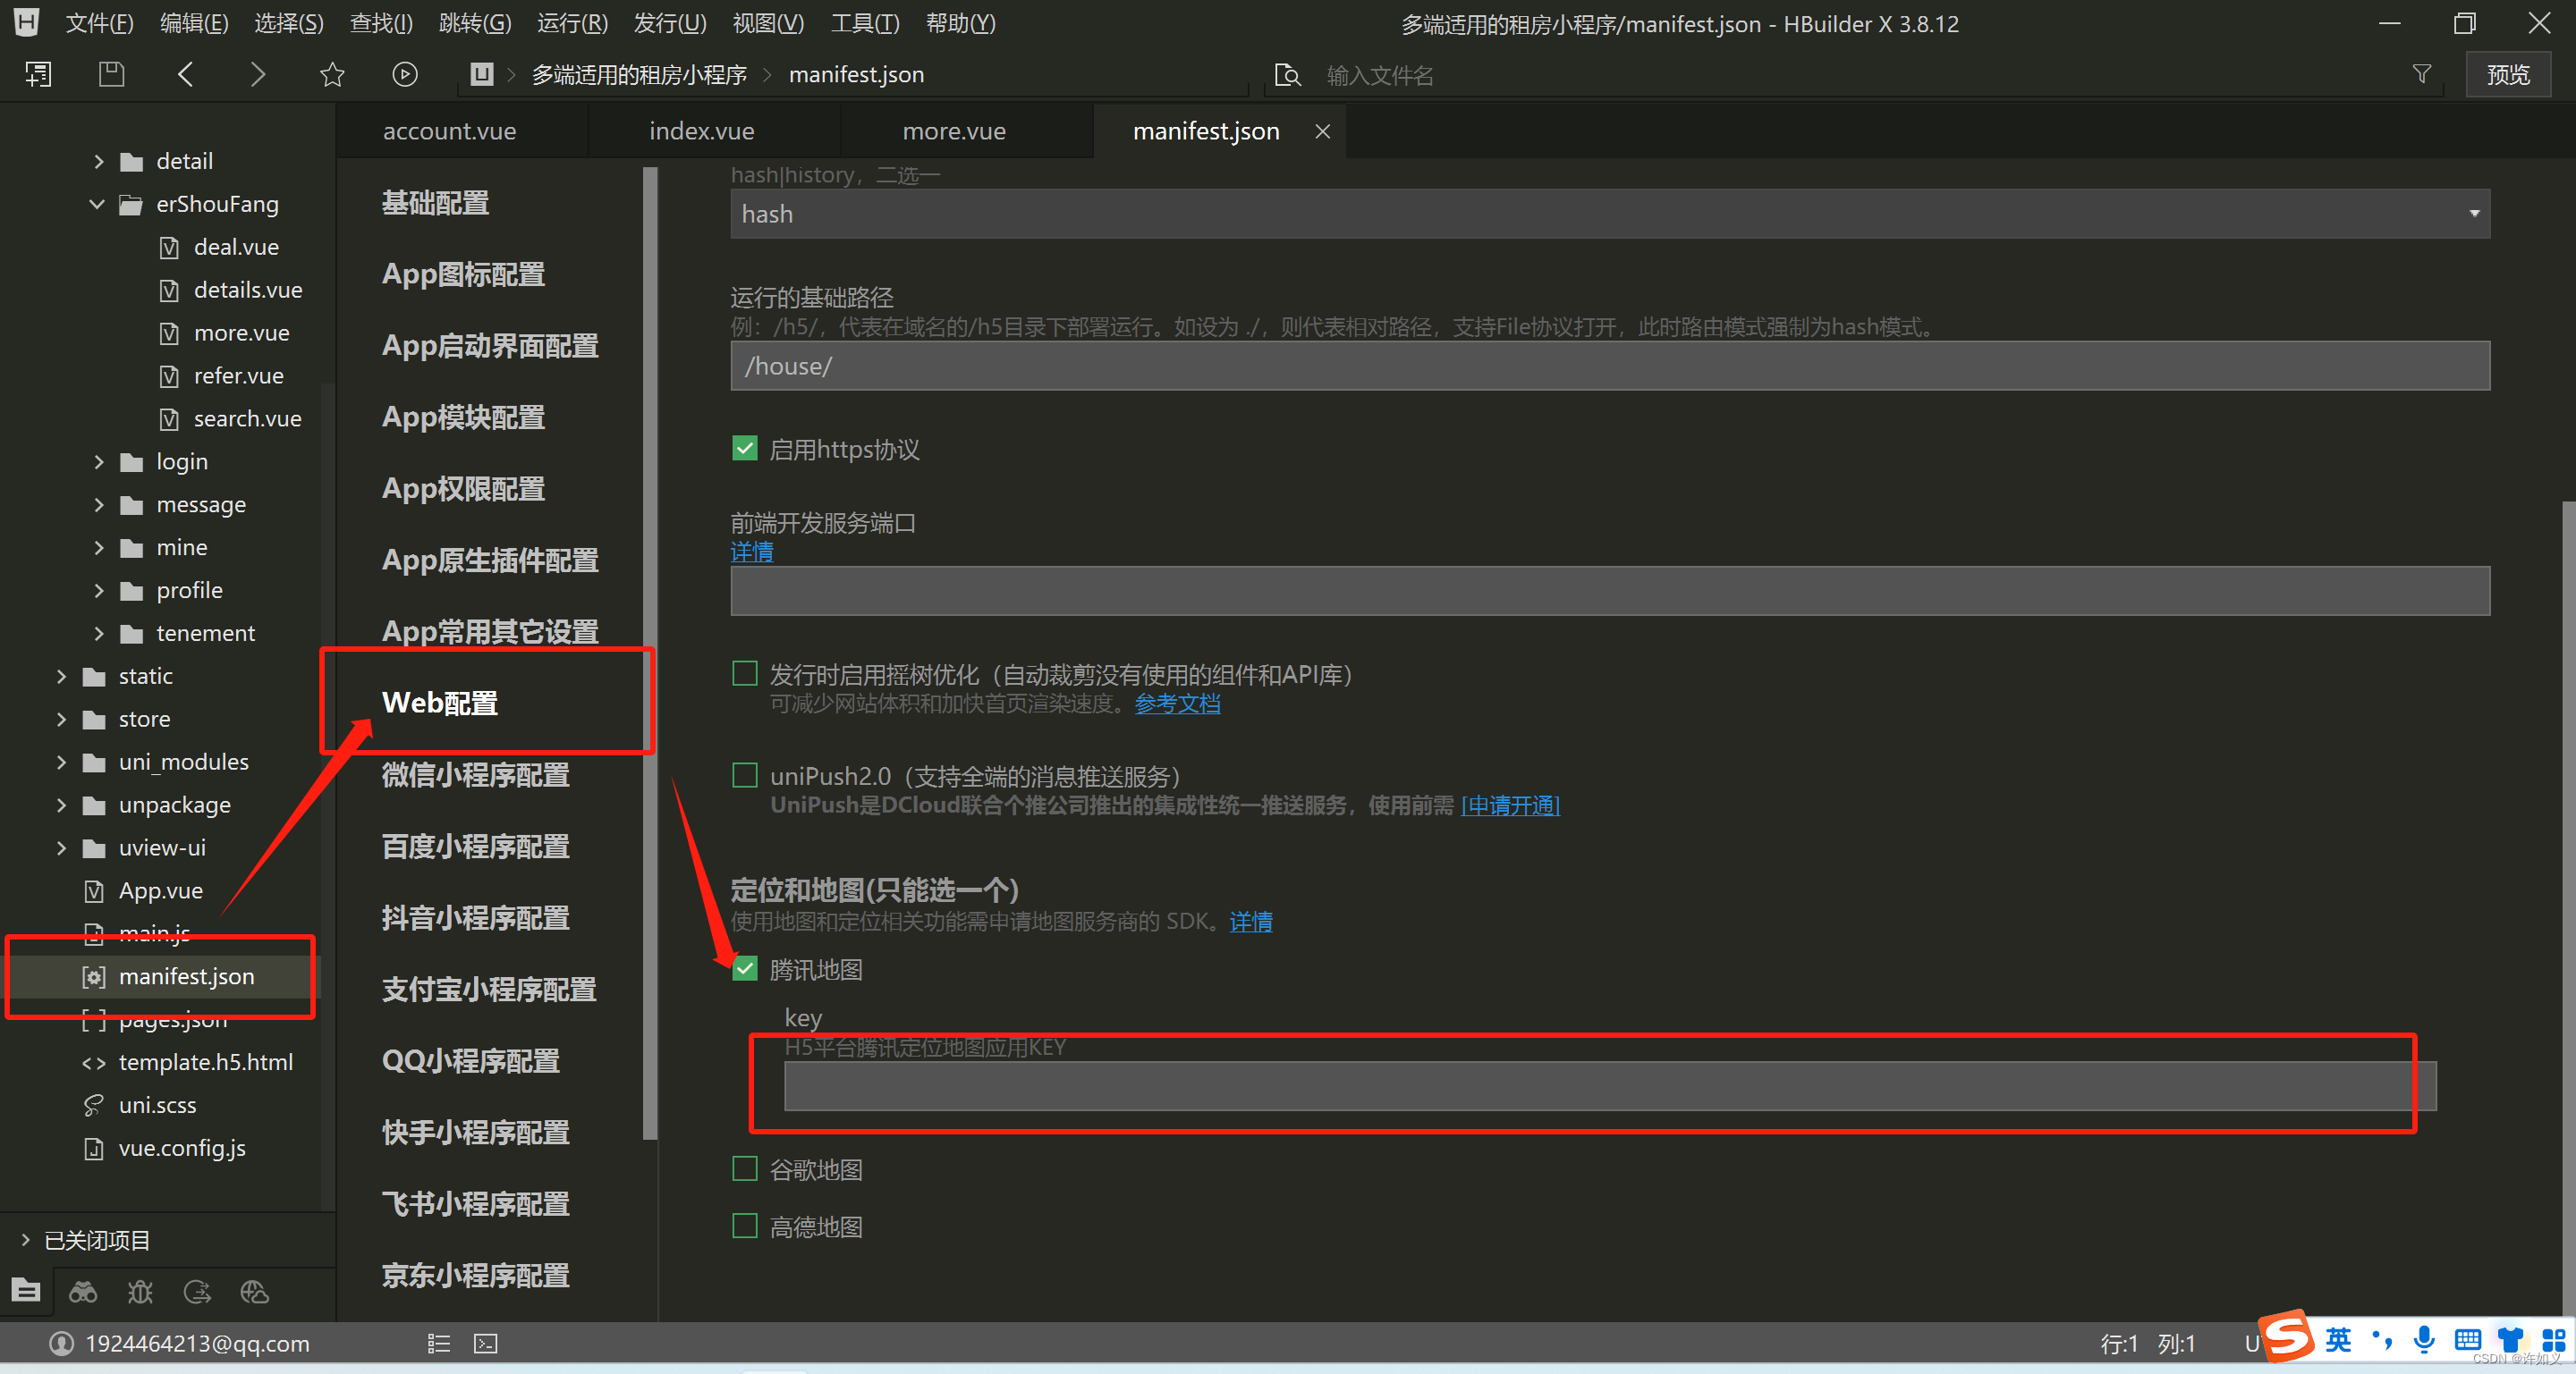Click the run/preview play icon in the toolbar
This screenshot has height=1374, width=2576.
click(x=404, y=73)
